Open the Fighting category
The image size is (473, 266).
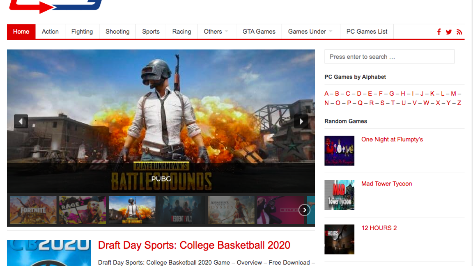[82, 31]
